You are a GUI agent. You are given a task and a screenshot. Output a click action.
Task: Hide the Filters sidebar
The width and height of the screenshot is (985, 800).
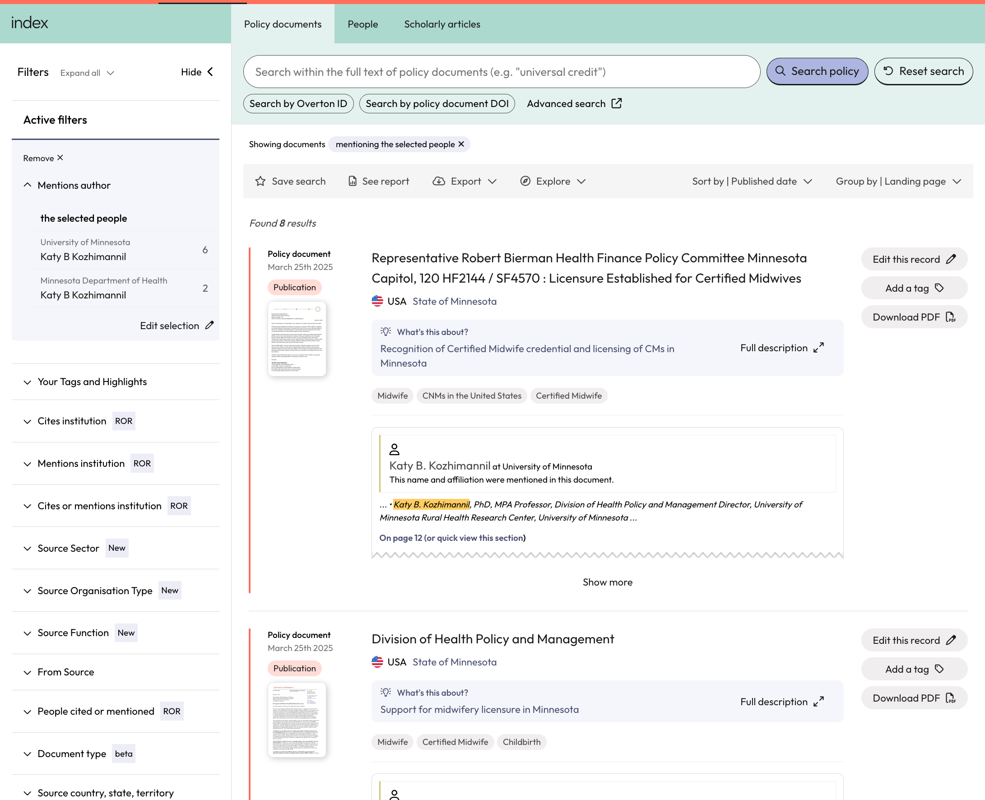(197, 72)
